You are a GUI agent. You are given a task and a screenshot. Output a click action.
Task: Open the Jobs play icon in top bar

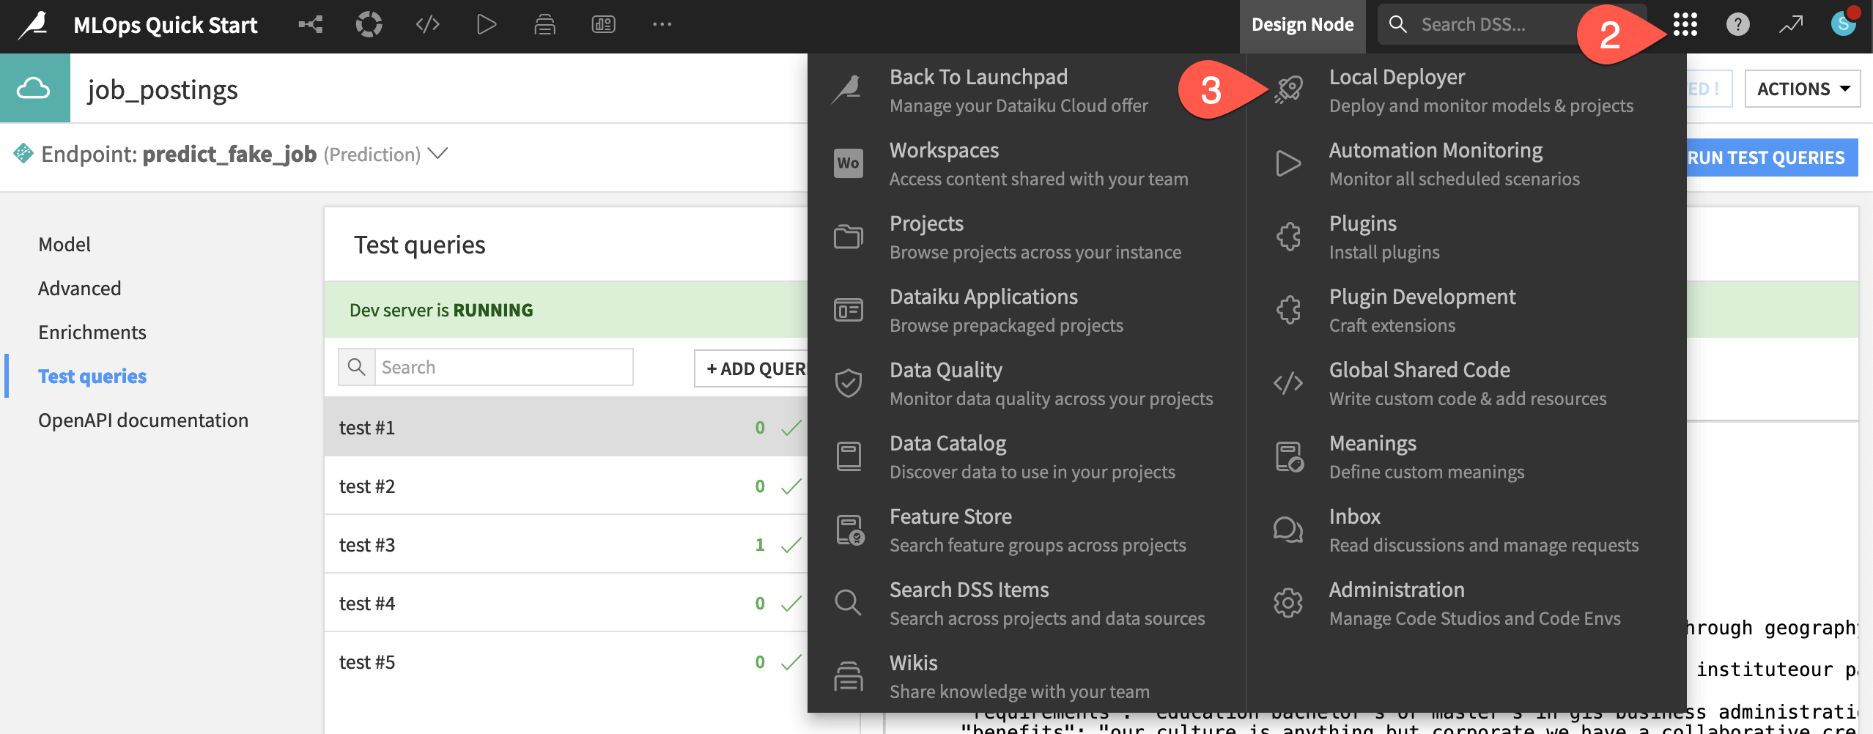[487, 25]
